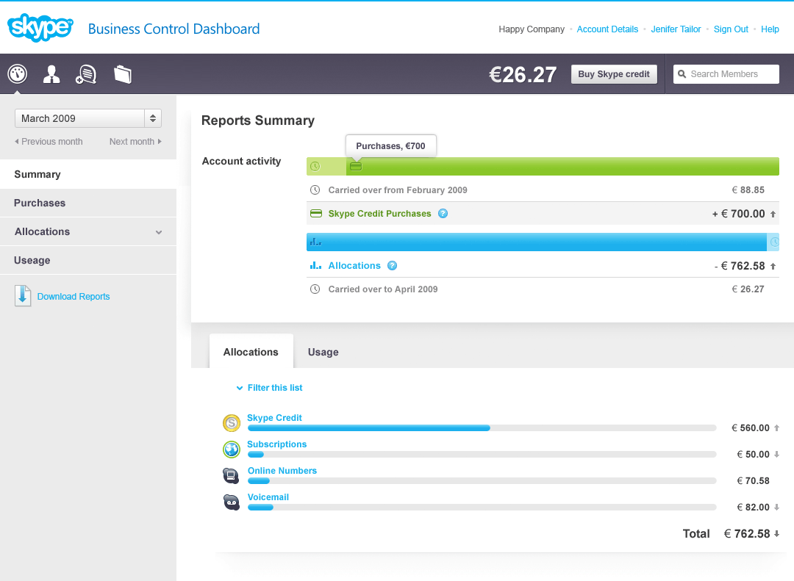Expand the Allocations sidebar item chevron
Viewport: 794px width, 581px height.
[x=159, y=232]
